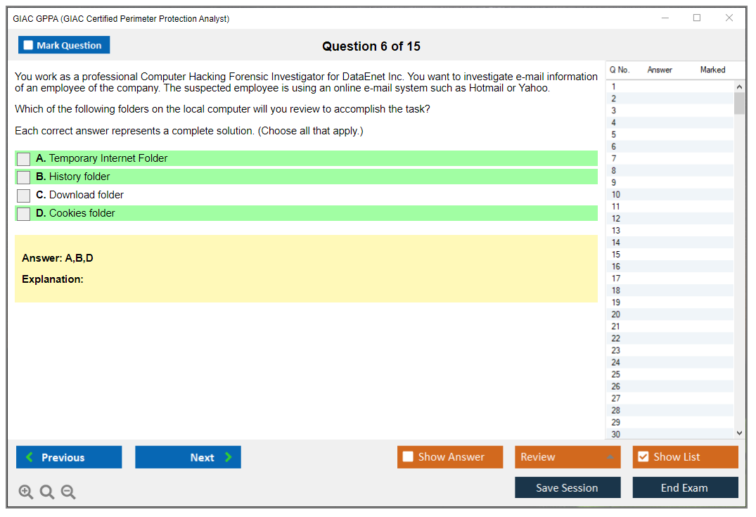The image size is (756, 517).
Task: Zoom in using the magnifier plus icon
Action: click(x=25, y=492)
